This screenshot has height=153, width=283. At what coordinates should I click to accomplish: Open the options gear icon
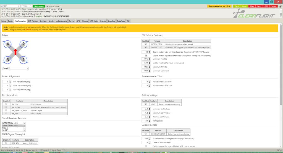click(281, 6)
